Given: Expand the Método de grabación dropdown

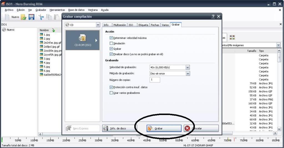Looking at the screenshot, I should pyautogui.click(x=188, y=73).
